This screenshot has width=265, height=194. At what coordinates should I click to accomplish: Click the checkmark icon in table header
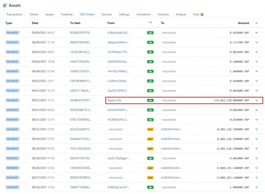pos(257,23)
